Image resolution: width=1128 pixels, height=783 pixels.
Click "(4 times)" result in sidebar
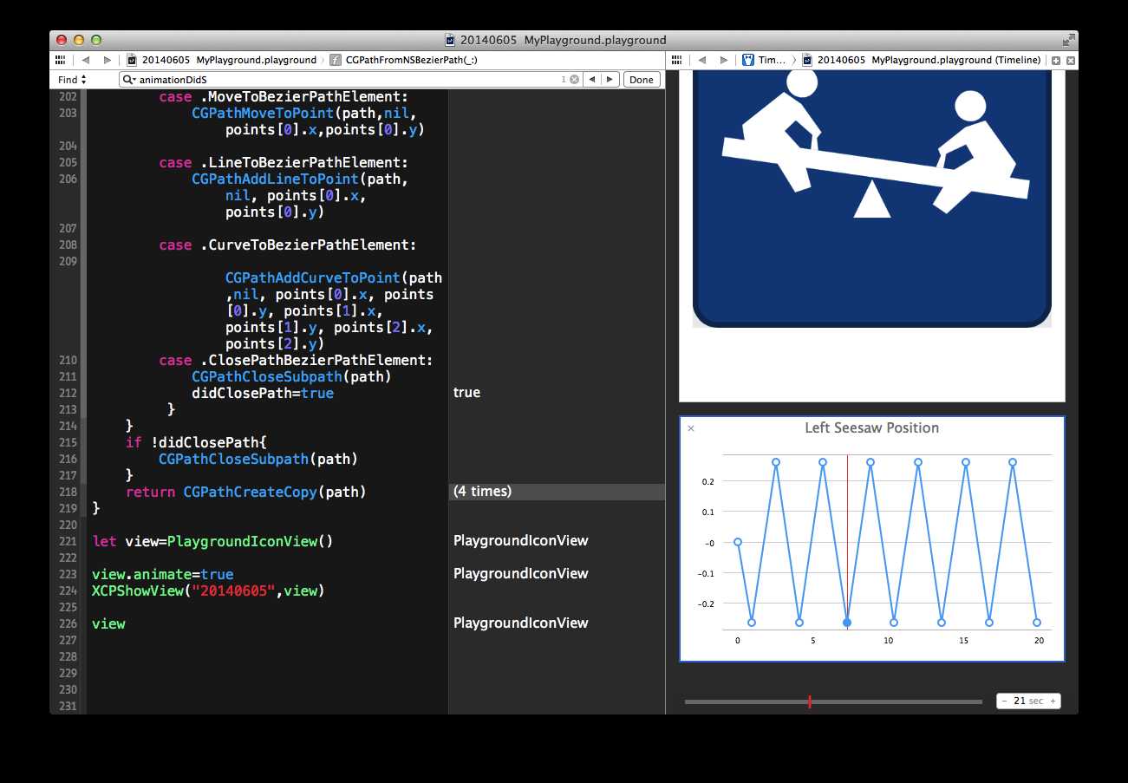click(x=482, y=492)
